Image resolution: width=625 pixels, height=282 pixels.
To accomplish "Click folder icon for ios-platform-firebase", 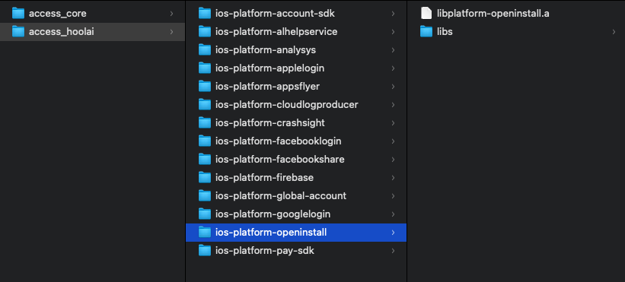I will pyautogui.click(x=205, y=178).
